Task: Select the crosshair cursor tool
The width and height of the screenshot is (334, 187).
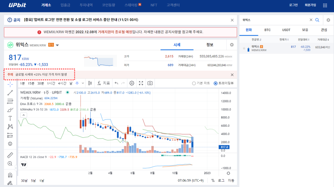Action: pos(10,84)
